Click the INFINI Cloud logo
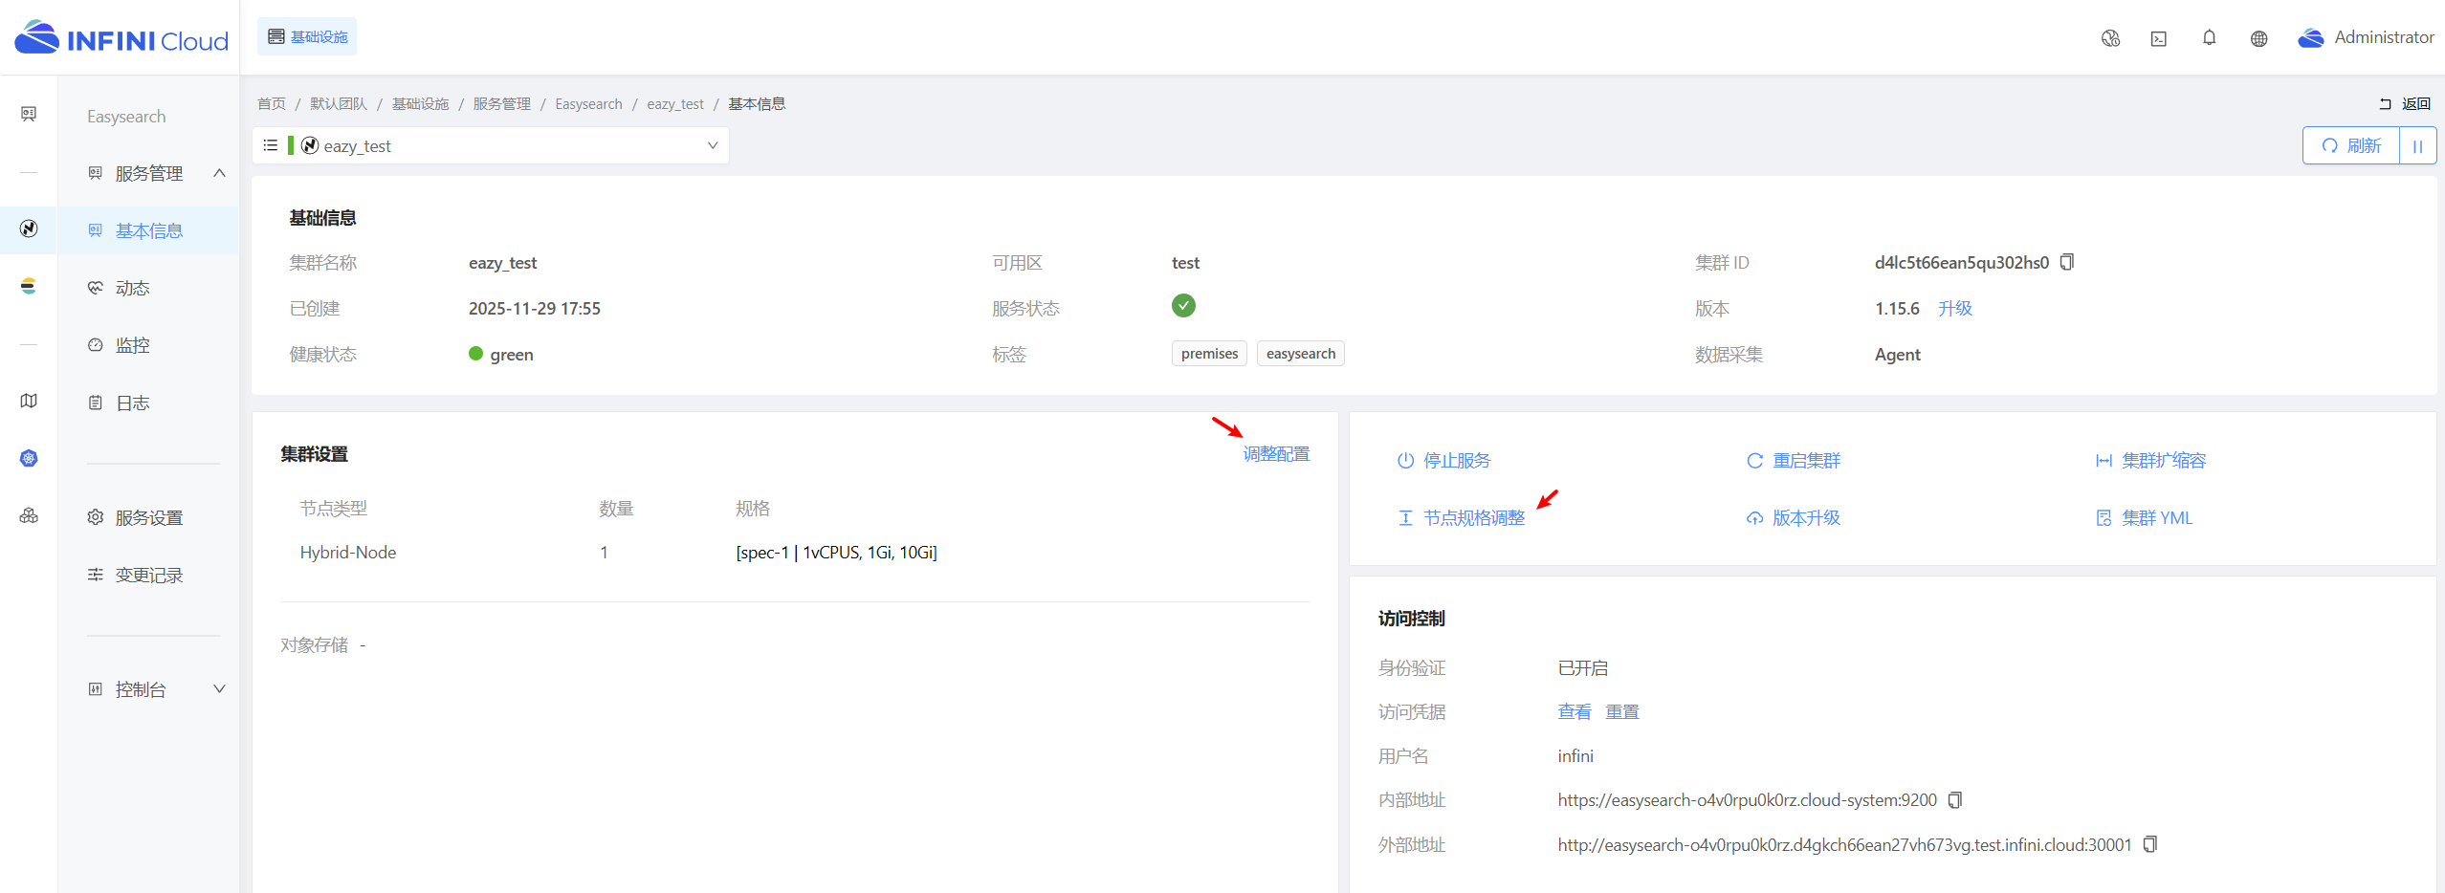The width and height of the screenshot is (2445, 893). pyautogui.click(x=121, y=38)
